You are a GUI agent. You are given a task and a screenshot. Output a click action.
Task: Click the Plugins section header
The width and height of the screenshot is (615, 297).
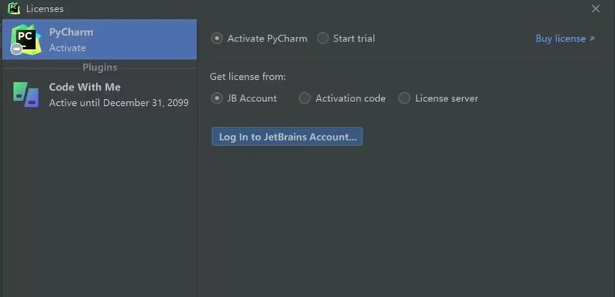[x=100, y=68]
